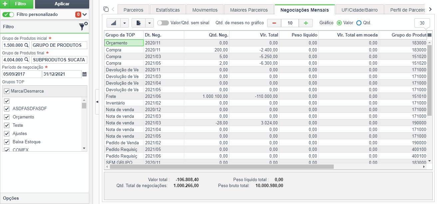This screenshot has width=437, height=204.
Task: Click the months quantity field showing 10
Action: pos(290,23)
